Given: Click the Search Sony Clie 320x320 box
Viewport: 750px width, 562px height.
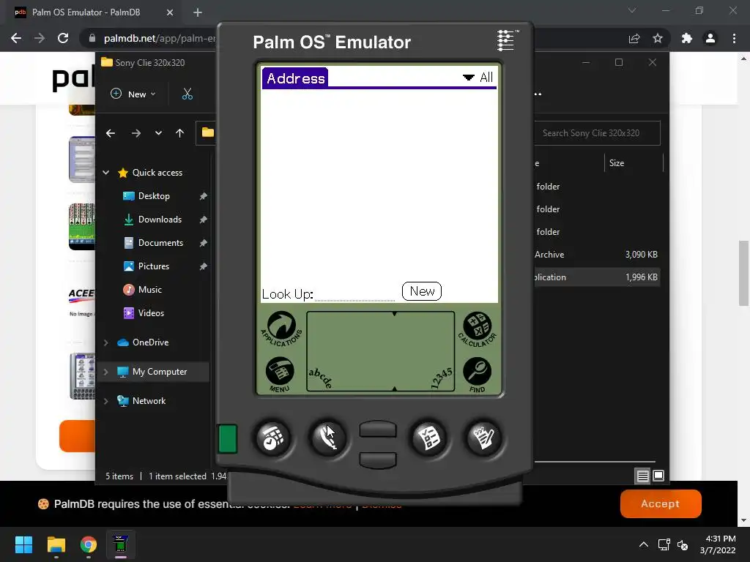Looking at the screenshot, I should pos(597,133).
